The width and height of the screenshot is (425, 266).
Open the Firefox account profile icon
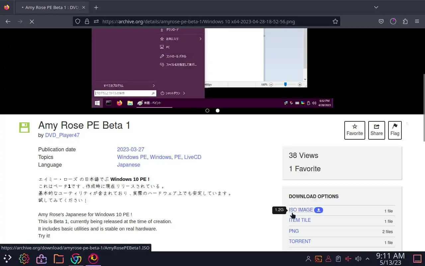pos(393,21)
